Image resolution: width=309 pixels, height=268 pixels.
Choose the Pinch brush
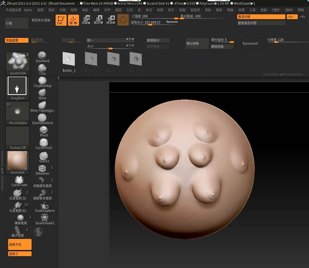click(44, 131)
